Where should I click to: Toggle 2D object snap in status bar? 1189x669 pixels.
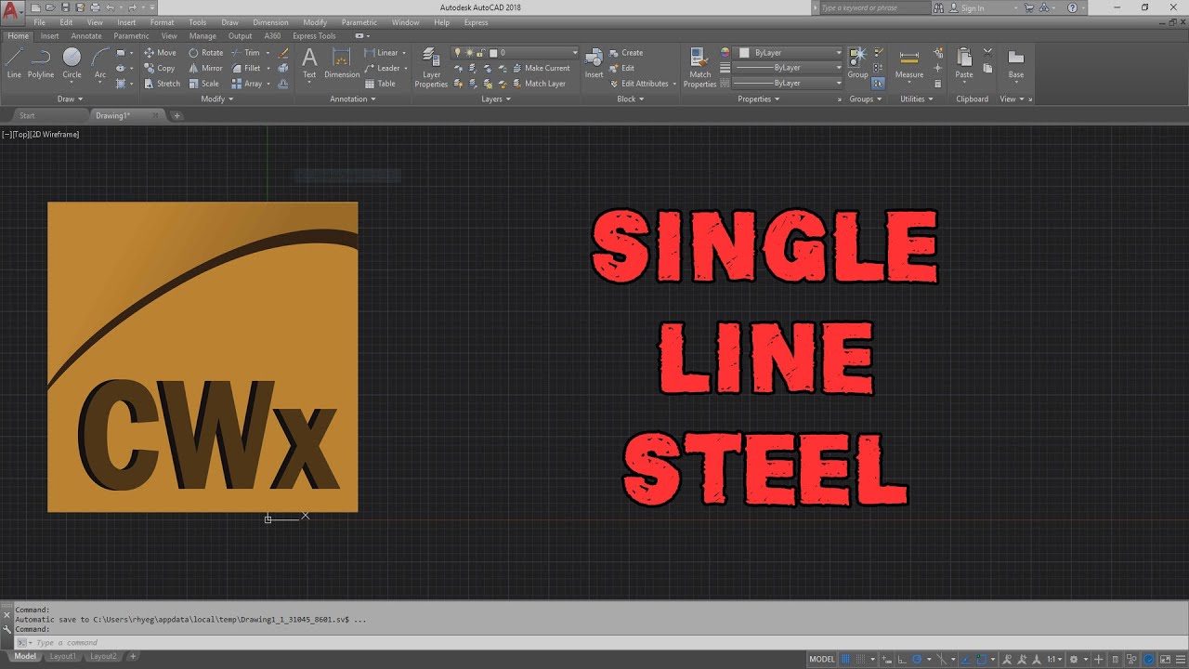coord(982,659)
